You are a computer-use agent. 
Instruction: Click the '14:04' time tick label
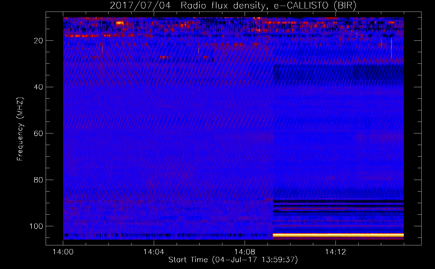[x=154, y=252]
